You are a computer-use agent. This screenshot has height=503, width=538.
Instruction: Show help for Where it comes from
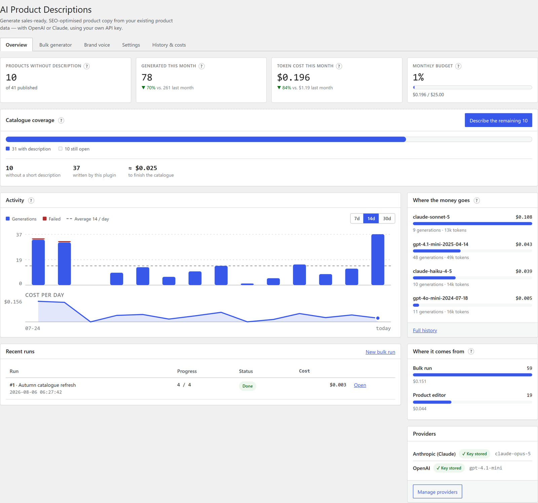pos(471,351)
